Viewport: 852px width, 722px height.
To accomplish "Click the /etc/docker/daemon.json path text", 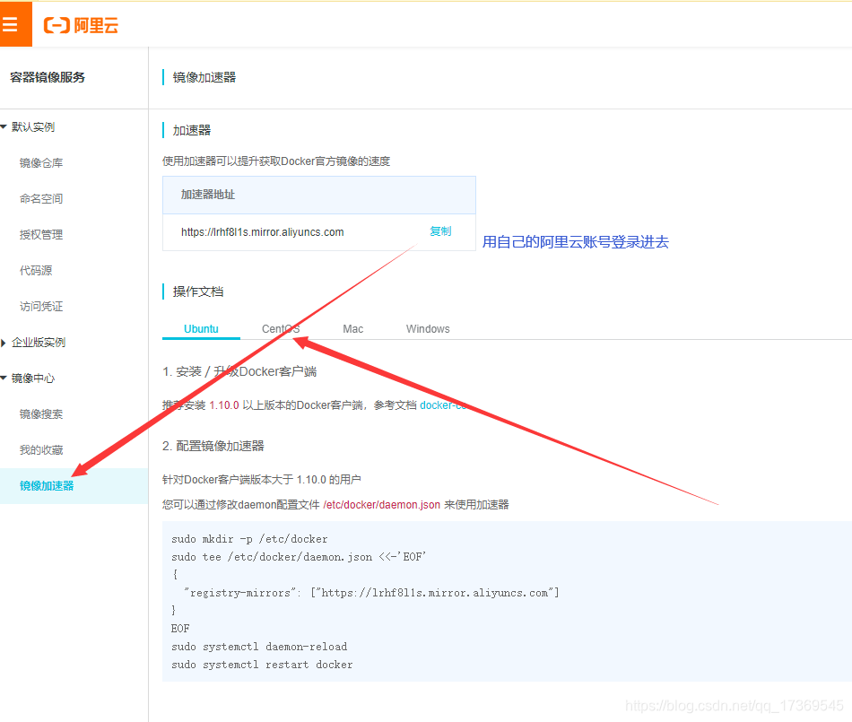I will [x=381, y=505].
